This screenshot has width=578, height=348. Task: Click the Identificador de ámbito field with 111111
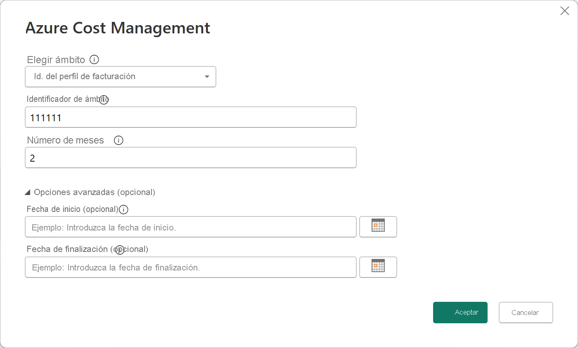tap(191, 117)
